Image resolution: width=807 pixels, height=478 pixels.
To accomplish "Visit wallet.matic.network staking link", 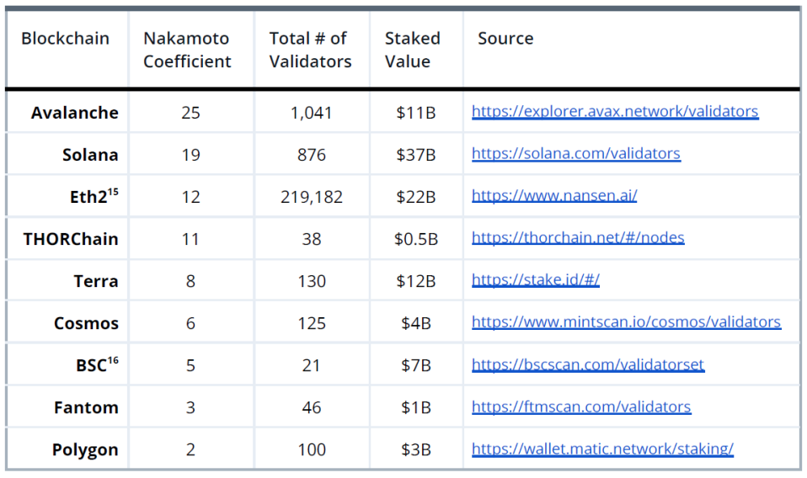I will (x=602, y=449).
